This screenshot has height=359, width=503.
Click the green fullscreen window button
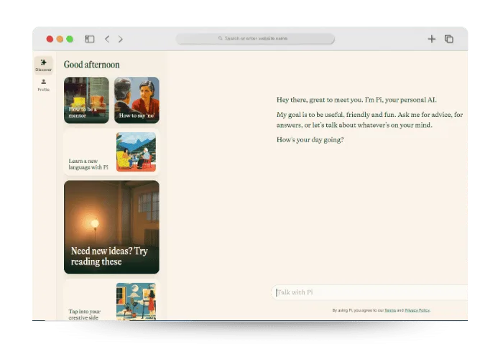(x=70, y=39)
